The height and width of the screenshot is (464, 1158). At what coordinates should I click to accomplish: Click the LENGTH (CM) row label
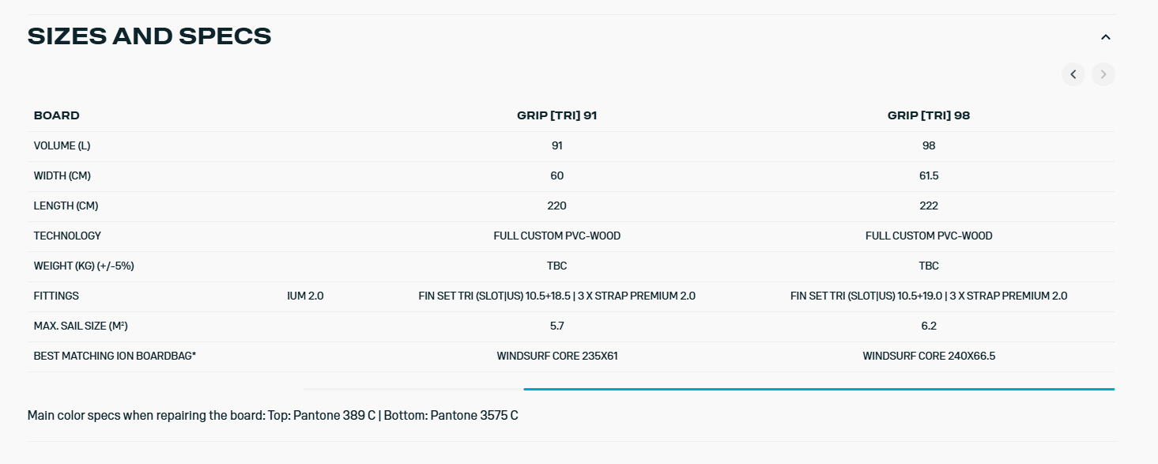66,206
